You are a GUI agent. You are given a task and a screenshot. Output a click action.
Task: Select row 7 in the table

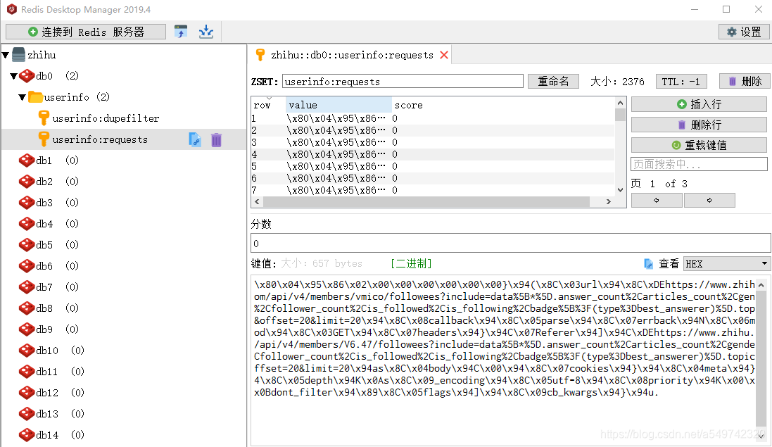433,190
